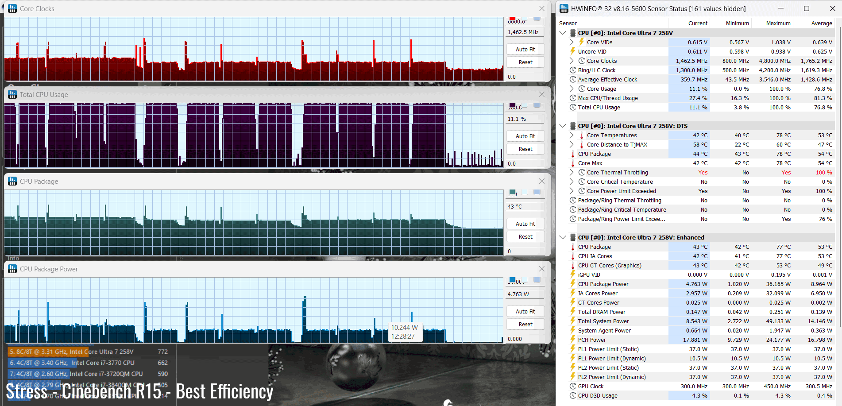
Task: Click the lightning icon beside Total DRAM Power
Action: click(x=573, y=312)
